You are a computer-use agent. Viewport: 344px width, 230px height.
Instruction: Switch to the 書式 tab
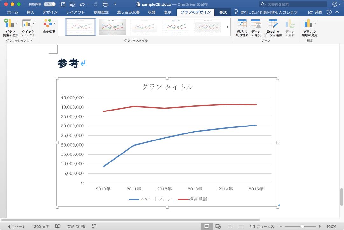tap(223, 12)
